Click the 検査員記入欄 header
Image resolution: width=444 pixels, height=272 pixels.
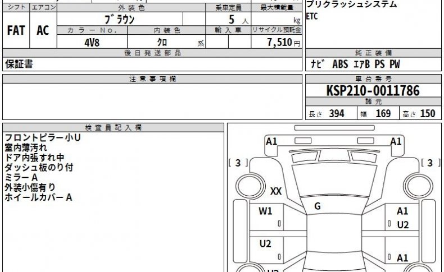[114, 128]
